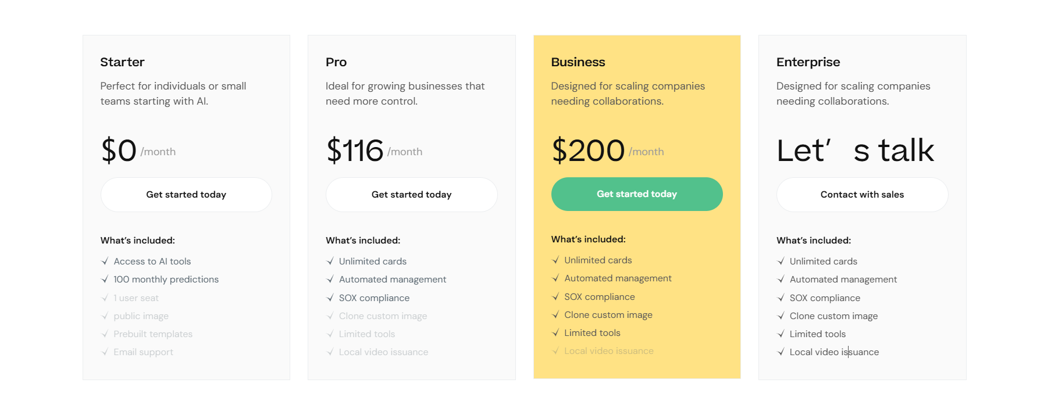This screenshot has height=415, width=1044.
Task: Click checkmark beside Email support
Action: click(105, 352)
